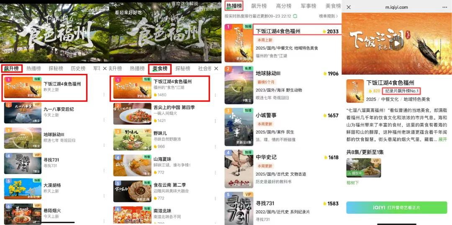Expand the description with 展开
This screenshot has height=225, width=452.
coord(443,139)
